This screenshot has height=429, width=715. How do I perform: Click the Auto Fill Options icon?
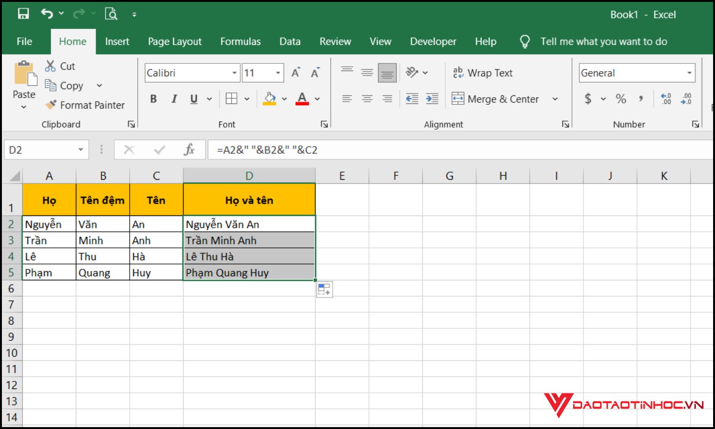(x=325, y=289)
